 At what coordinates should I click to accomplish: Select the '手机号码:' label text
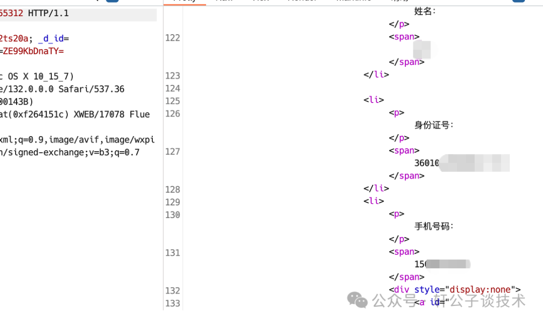click(434, 227)
